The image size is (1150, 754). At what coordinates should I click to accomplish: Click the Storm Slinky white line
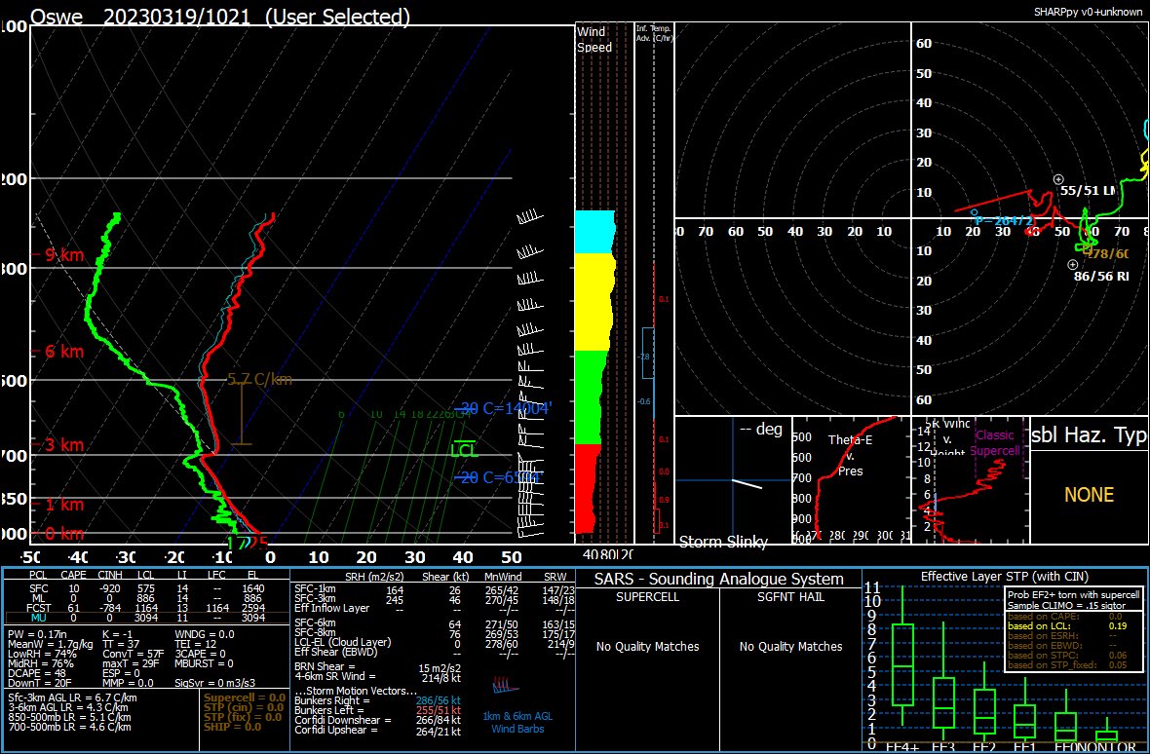click(747, 483)
